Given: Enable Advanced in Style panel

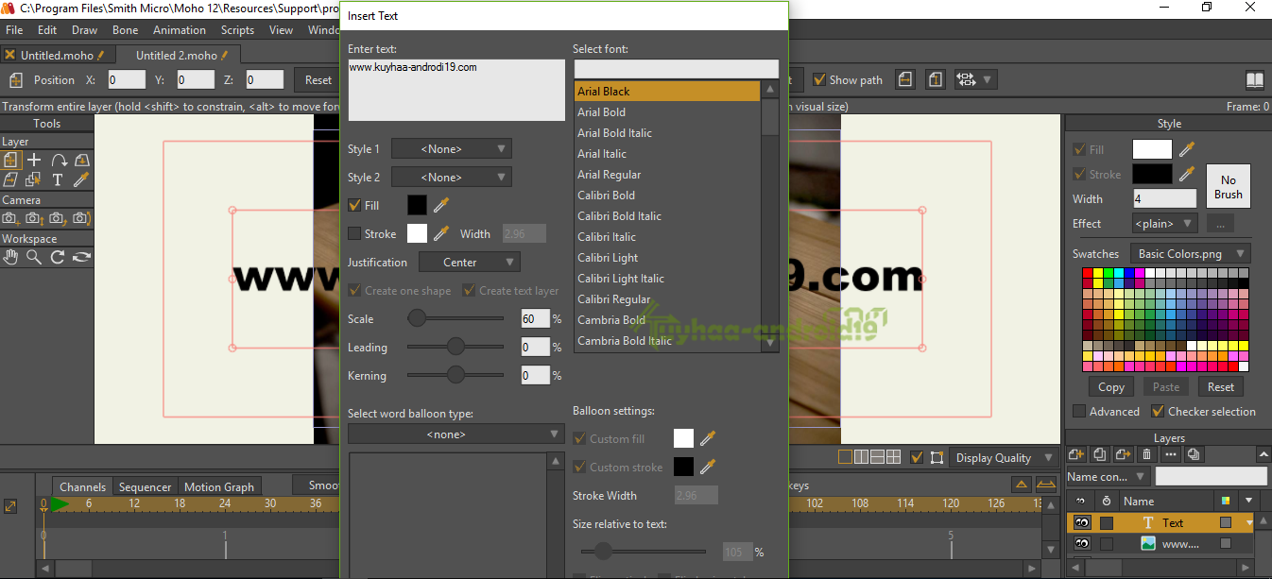Looking at the screenshot, I should (1079, 411).
